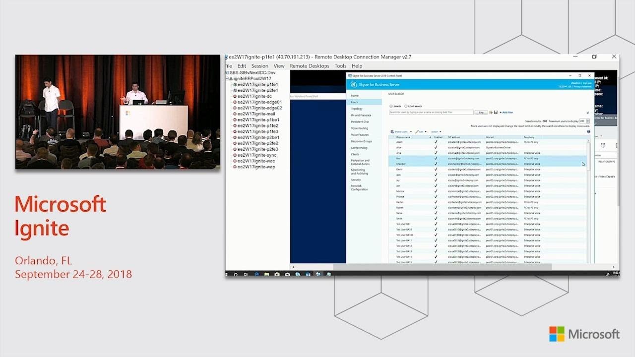
Task: Open the Remote Desktops menu
Action: [310, 66]
